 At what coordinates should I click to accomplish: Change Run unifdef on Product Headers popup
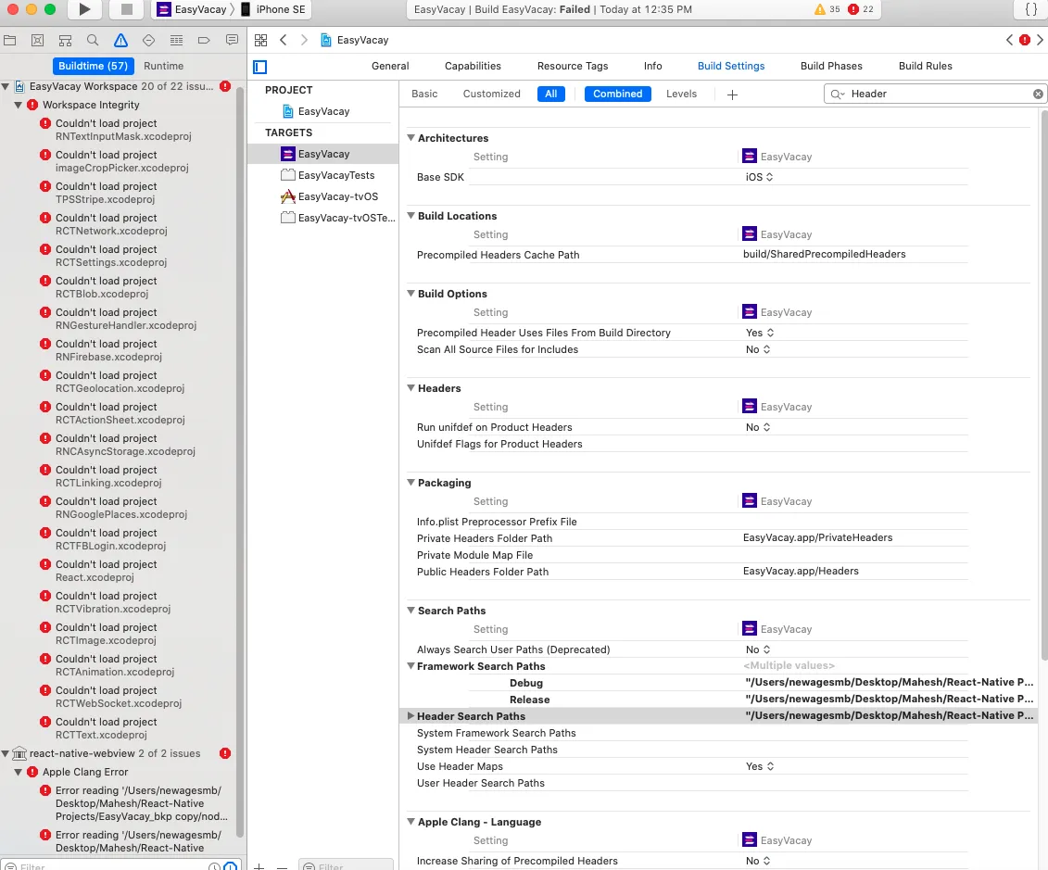758,427
